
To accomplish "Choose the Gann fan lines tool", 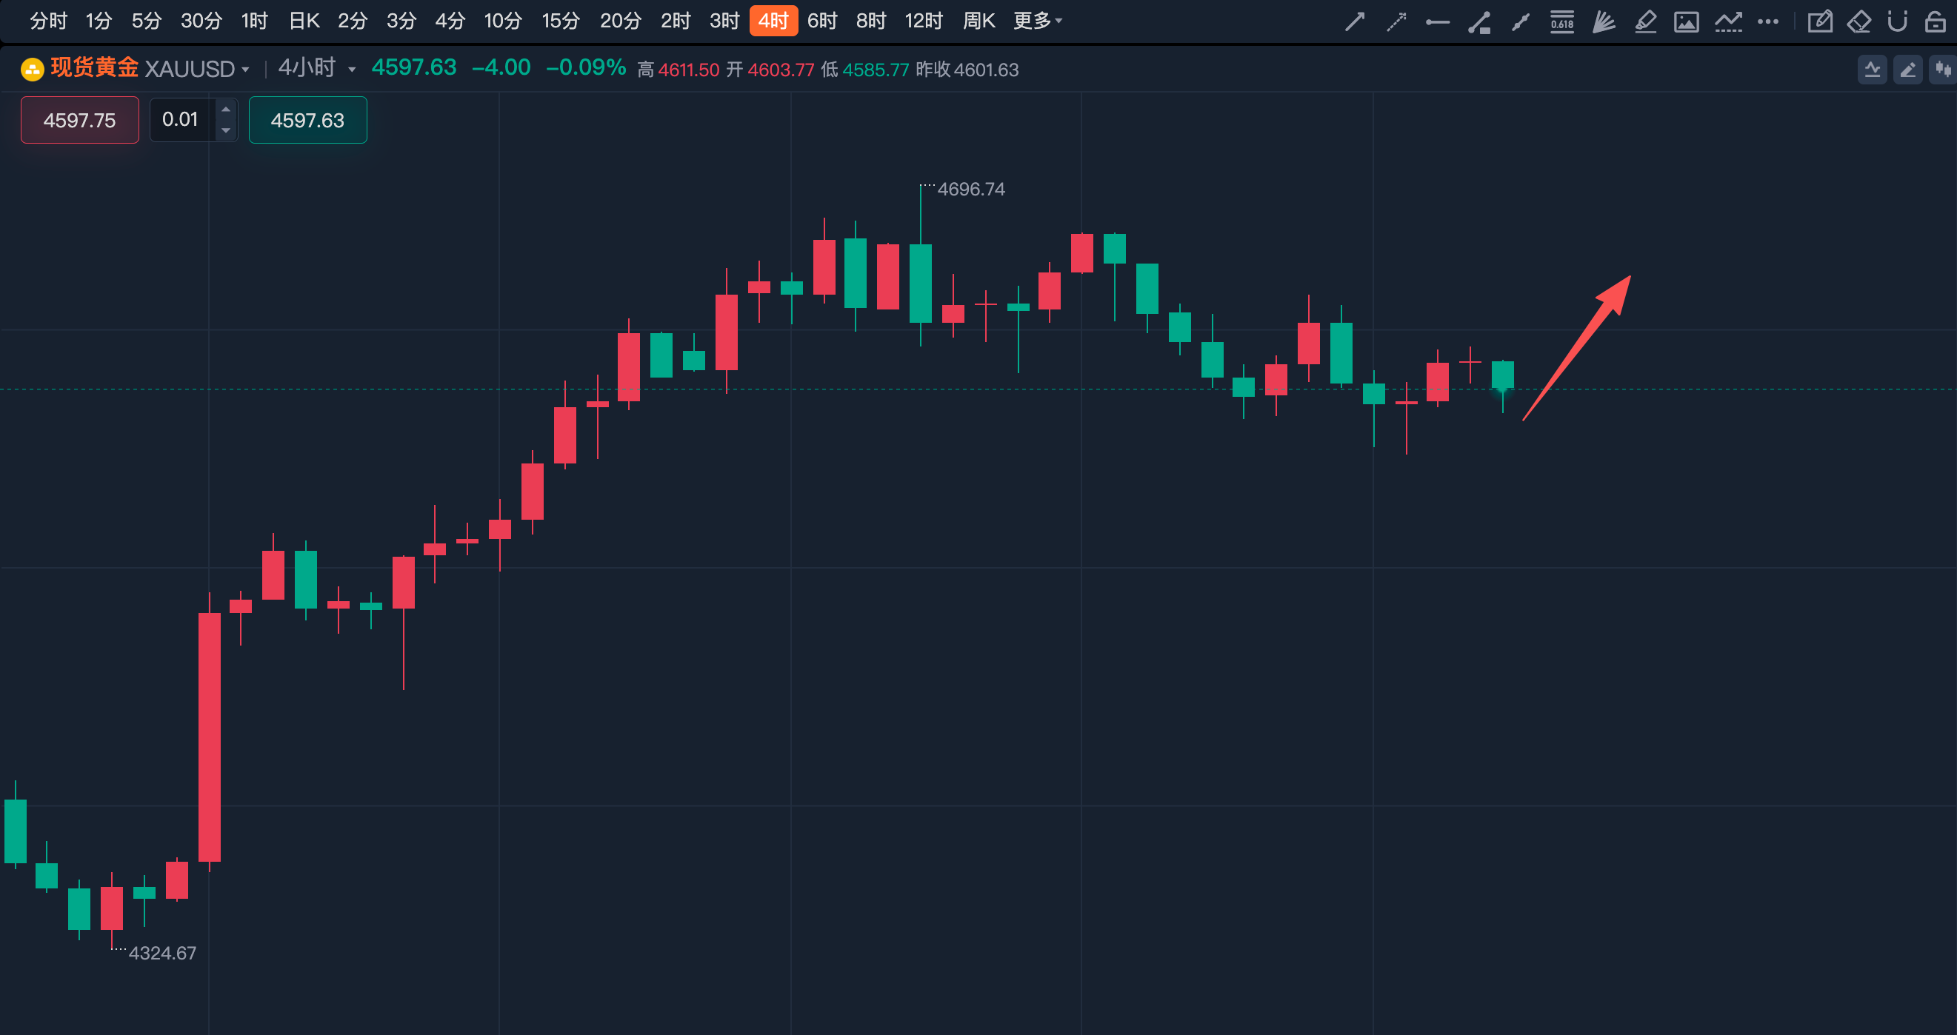I will 1604,21.
